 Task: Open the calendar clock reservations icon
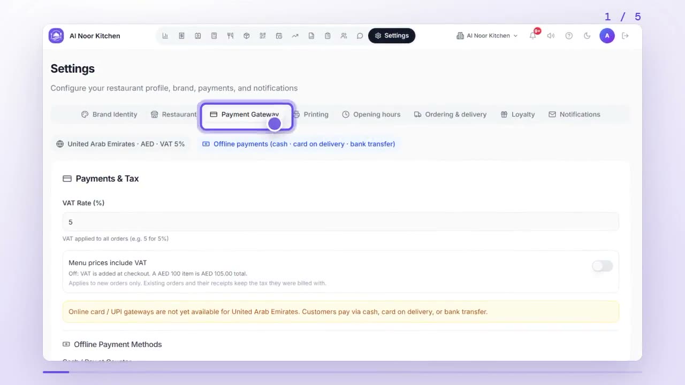(x=279, y=36)
